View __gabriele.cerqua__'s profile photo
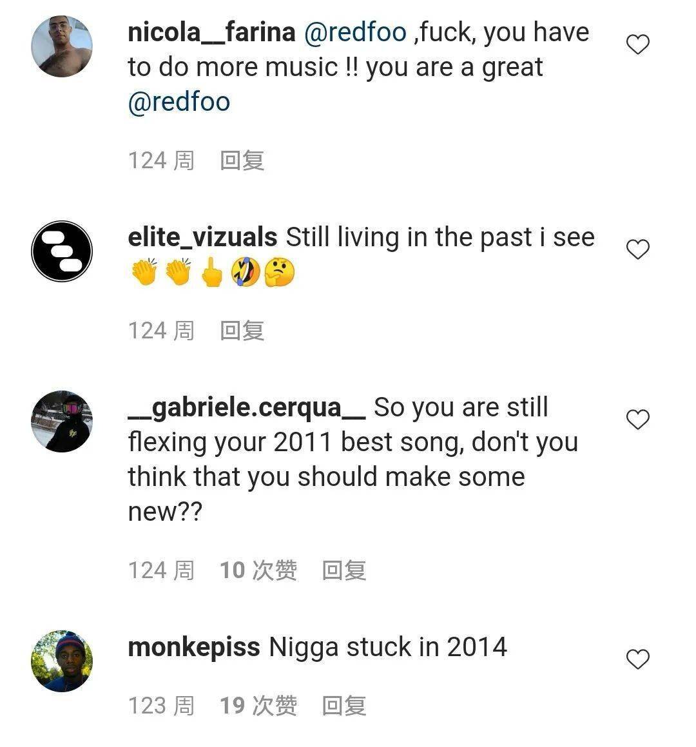696x747 pixels. (62, 421)
